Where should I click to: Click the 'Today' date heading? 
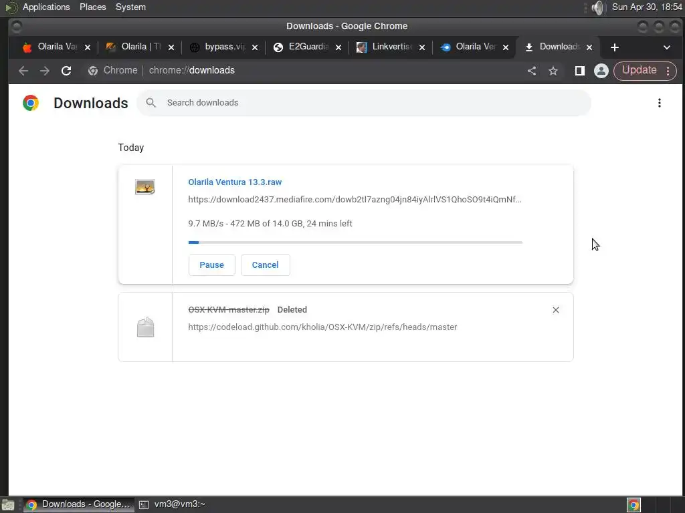coord(131,148)
